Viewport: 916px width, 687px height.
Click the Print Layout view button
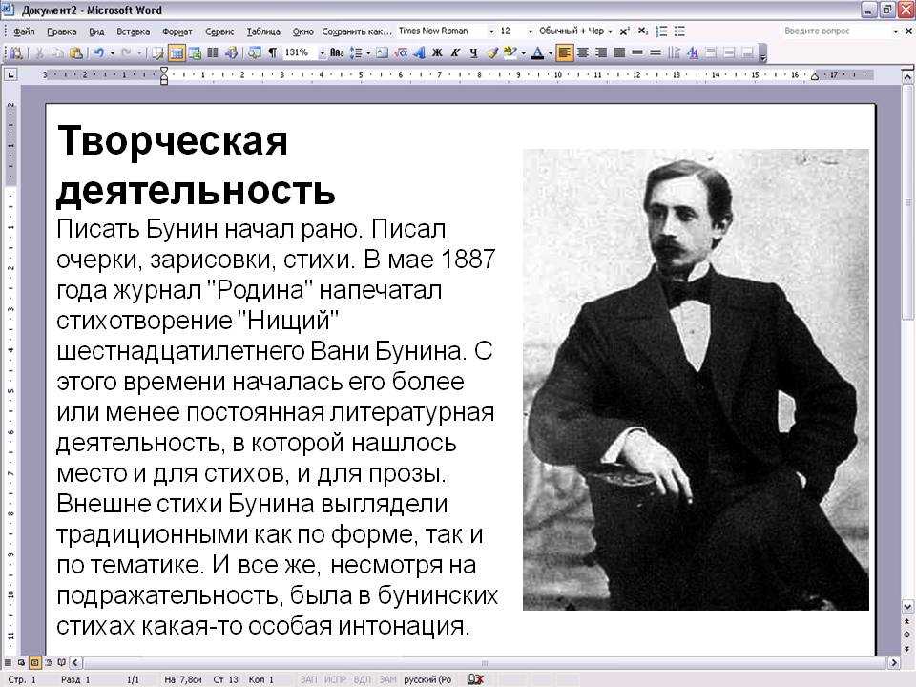34,663
